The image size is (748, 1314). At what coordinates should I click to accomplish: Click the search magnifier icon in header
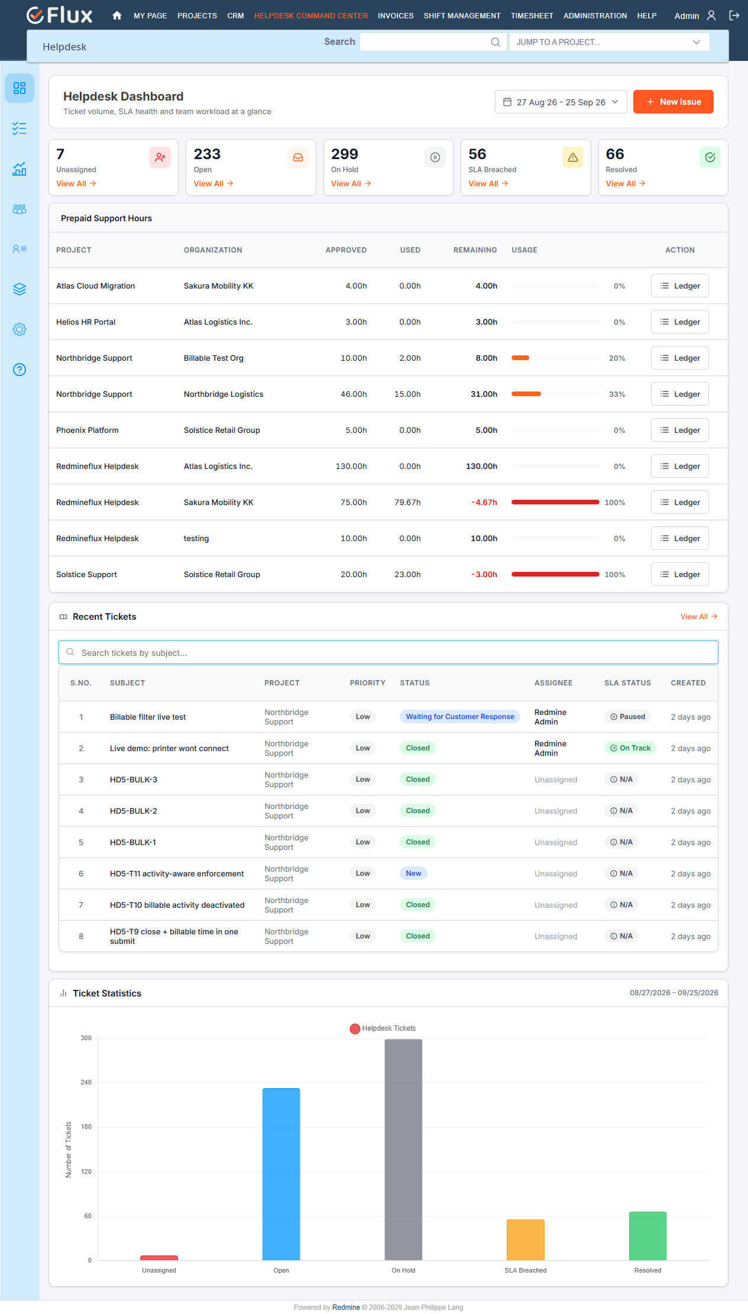(x=496, y=42)
